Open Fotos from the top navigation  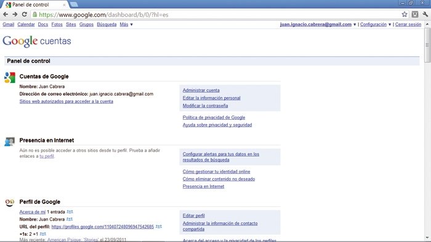tap(57, 25)
